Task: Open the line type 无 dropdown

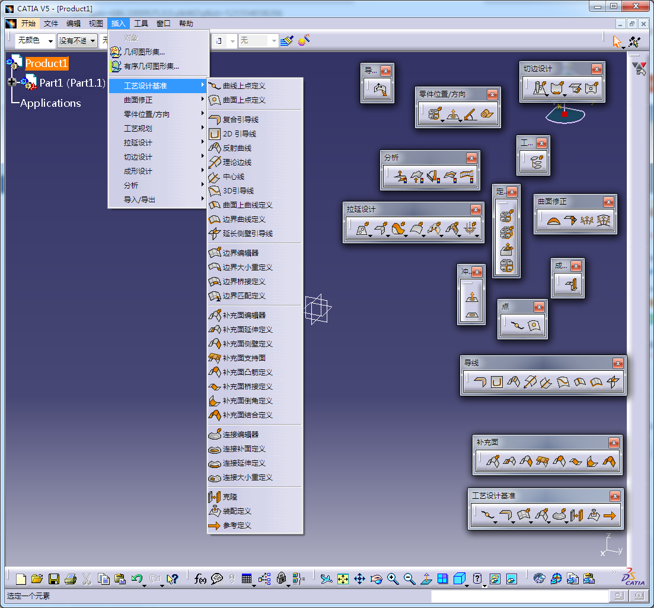Action: (259, 41)
